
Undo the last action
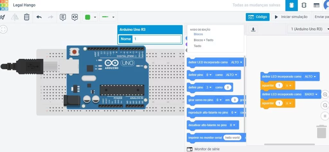point(39,17)
